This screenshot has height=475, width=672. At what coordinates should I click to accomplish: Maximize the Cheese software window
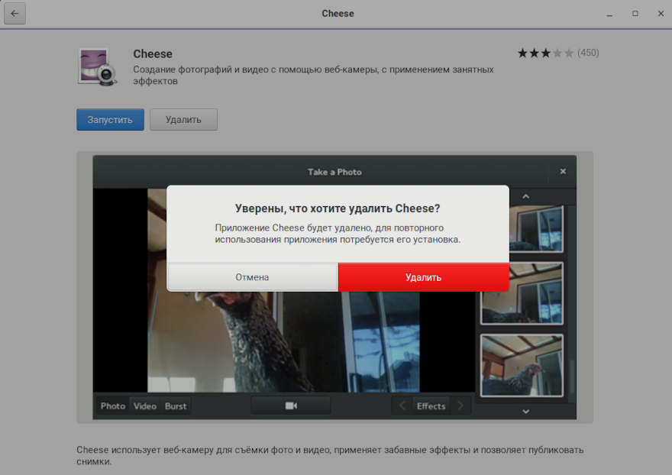click(x=635, y=14)
